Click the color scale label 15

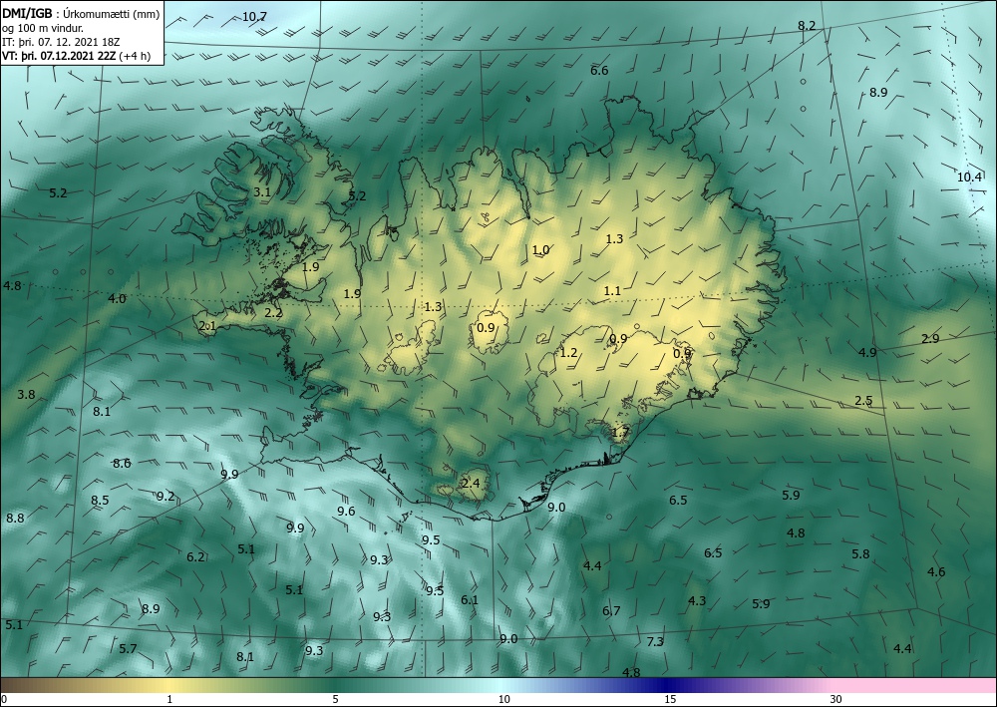coord(670,699)
